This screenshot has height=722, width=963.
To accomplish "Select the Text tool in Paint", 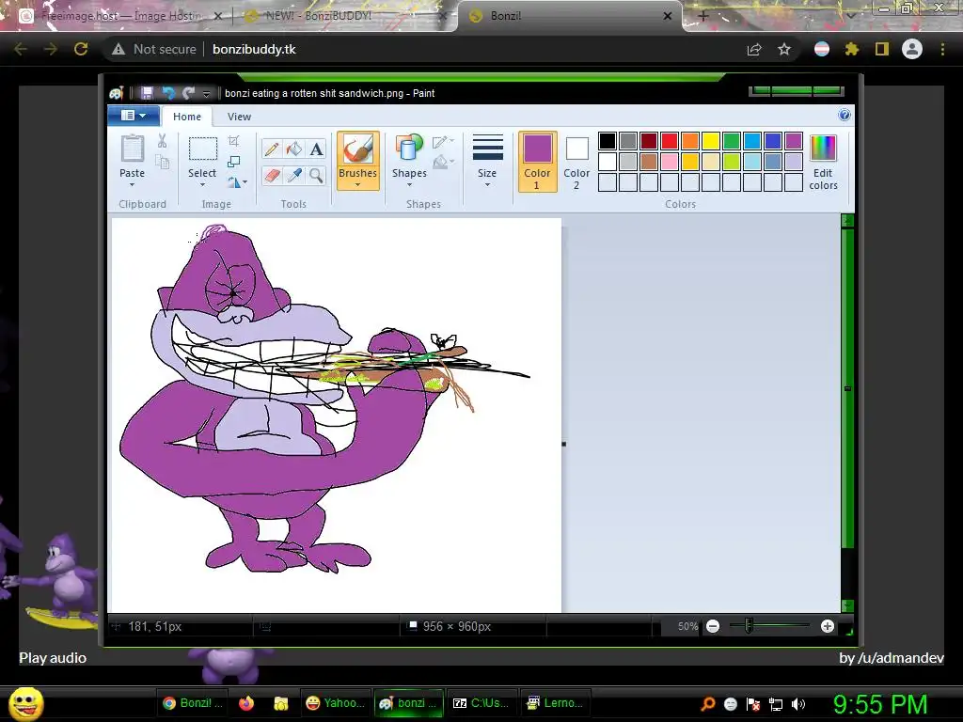I will click(x=316, y=149).
